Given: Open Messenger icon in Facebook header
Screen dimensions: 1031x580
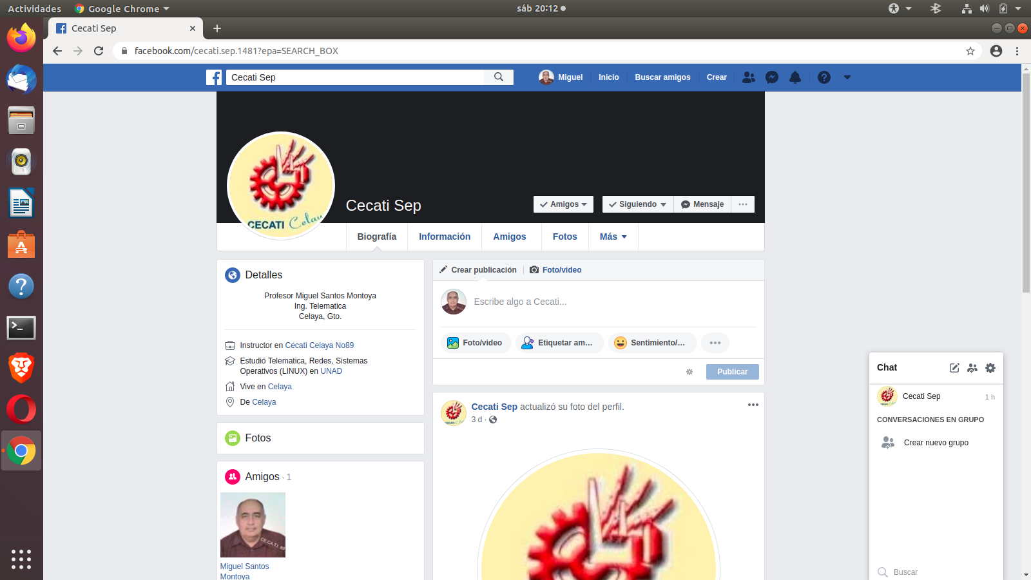Looking at the screenshot, I should point(772,77).
